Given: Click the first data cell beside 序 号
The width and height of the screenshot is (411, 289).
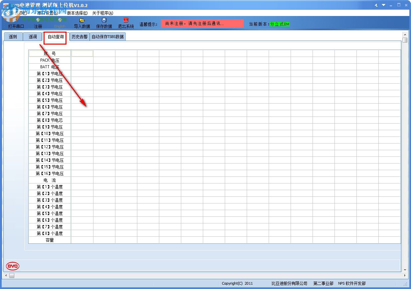Looking at the screenshot, I should [82, 53].
